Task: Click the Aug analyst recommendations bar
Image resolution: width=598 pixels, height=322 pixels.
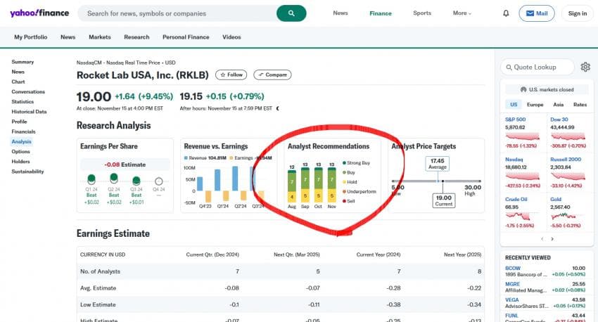Action: (292, 186)
